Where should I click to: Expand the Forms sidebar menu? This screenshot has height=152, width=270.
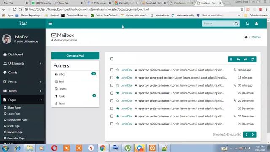(x=22, y=81)
